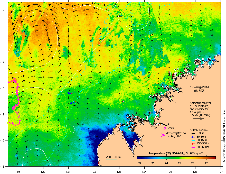Image resolution: width=226 pixels, height=174 pixels.
Task: Click the latitude -17 axis label
Action: click(3, 140)
